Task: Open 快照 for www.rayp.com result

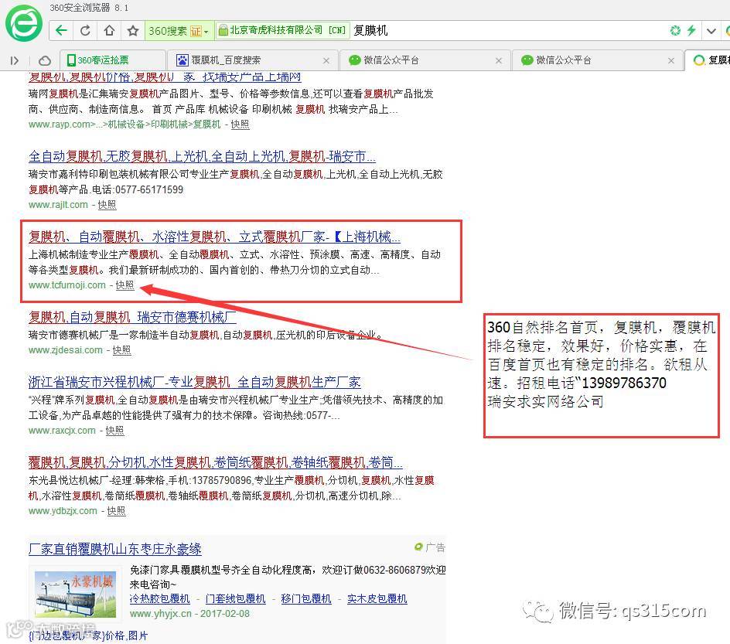Action: click(x=240, y=124)
